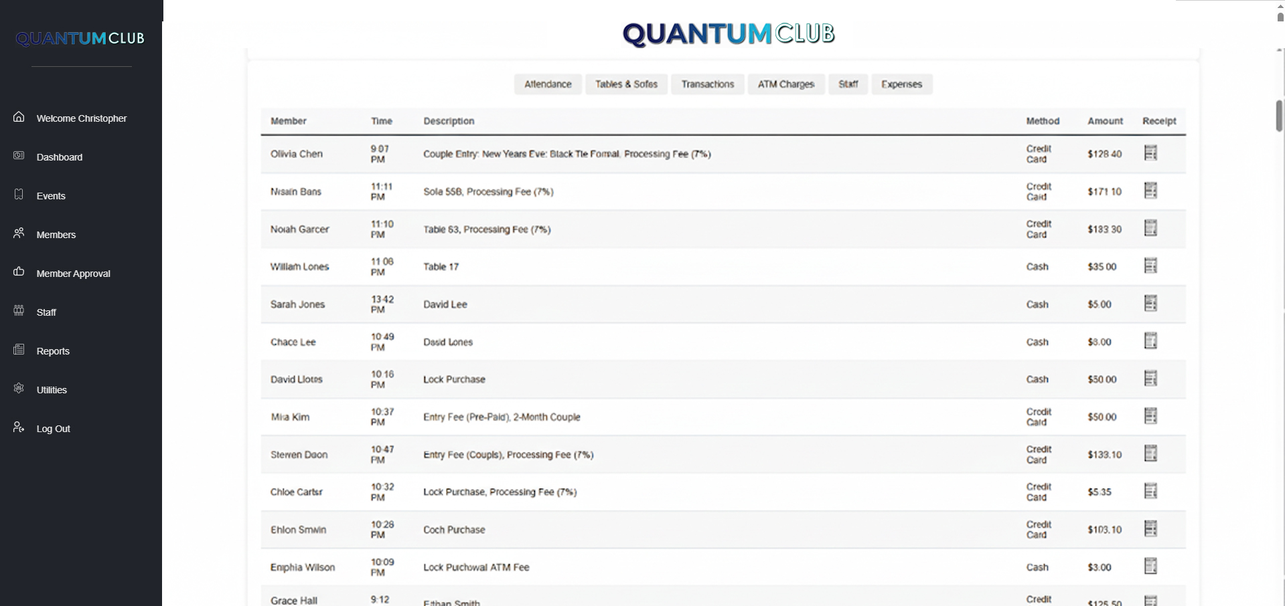1285x606 pixels.
Task: Select the ATM Charges tab
Action: click(x=785, y=84)
